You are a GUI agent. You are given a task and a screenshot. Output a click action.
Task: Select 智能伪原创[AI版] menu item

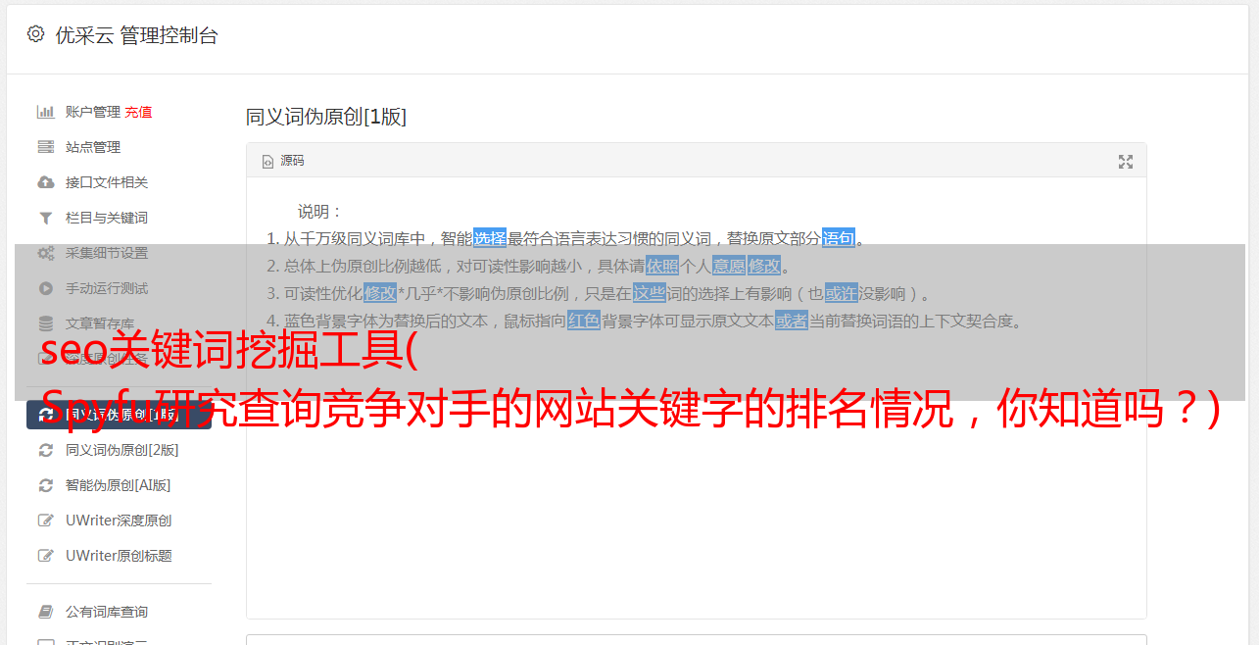tap(119, 485)
